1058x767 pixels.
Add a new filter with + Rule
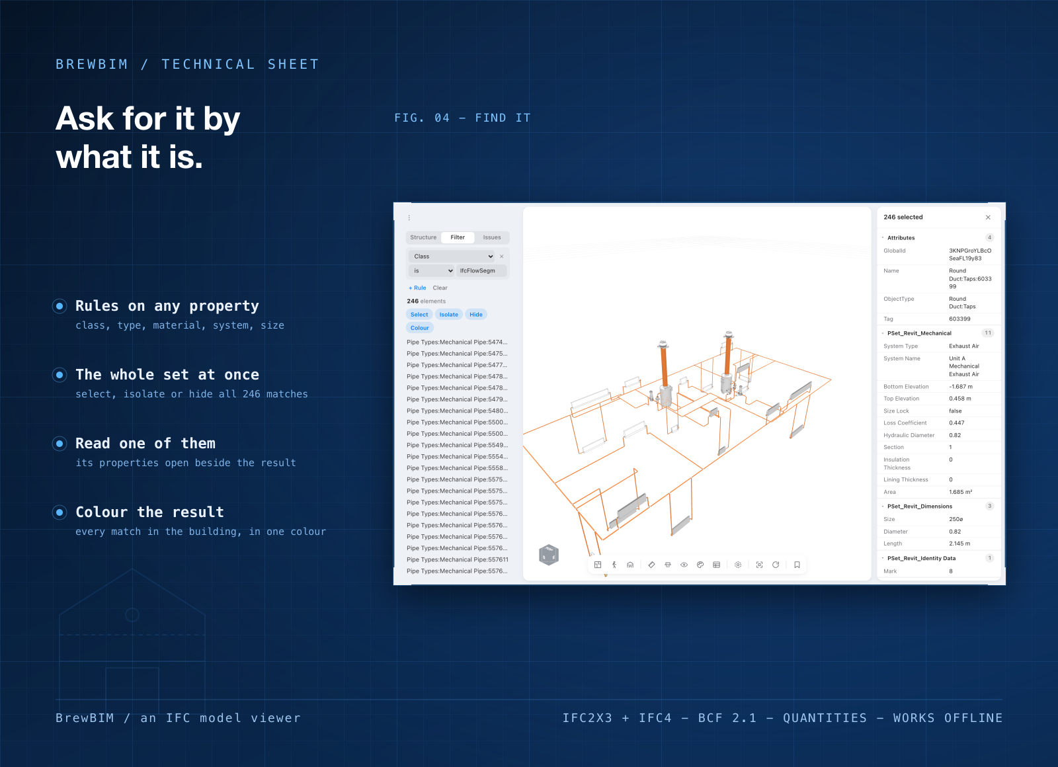click(417, 288)
